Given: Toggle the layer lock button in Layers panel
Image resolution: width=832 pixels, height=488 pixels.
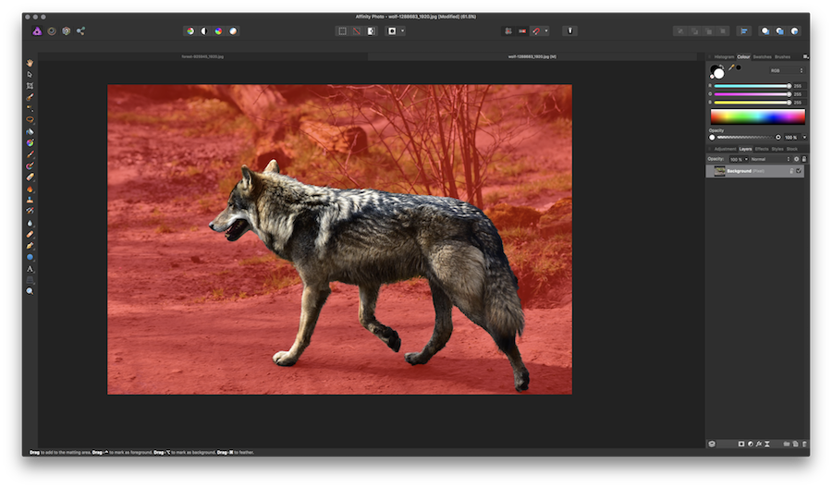Looking at the screenshot, I should tap(804, 159).
